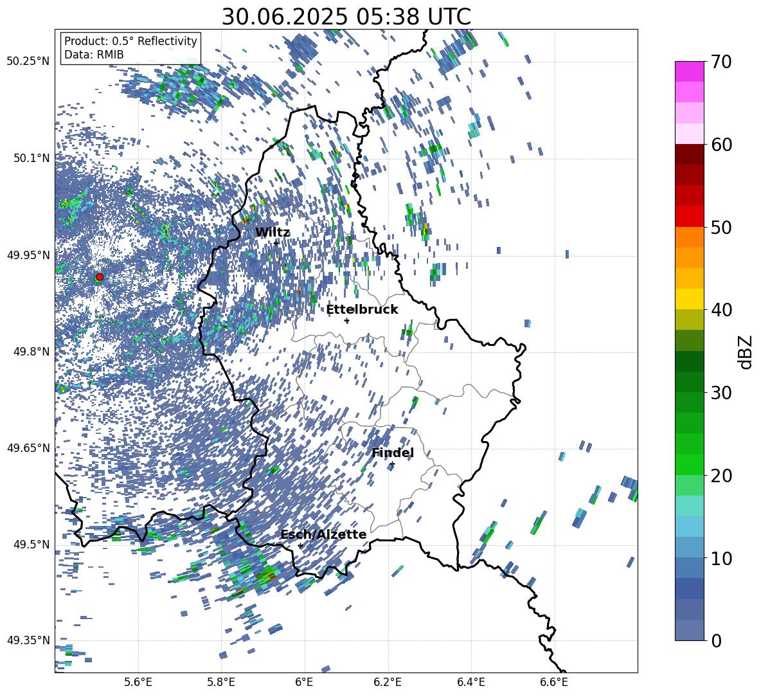The image size is (761, 695).
Task: Click the colorbar tick label 60
Action: click(722, 145)
